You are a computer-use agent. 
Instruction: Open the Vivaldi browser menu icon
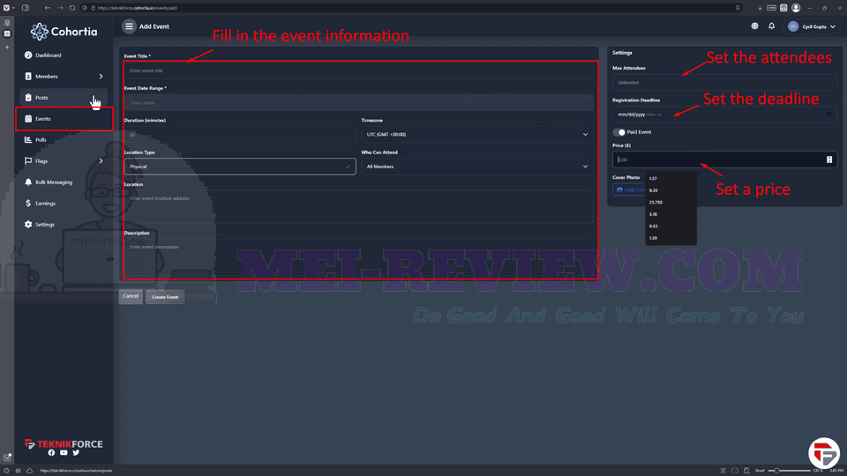click(6, 8)
